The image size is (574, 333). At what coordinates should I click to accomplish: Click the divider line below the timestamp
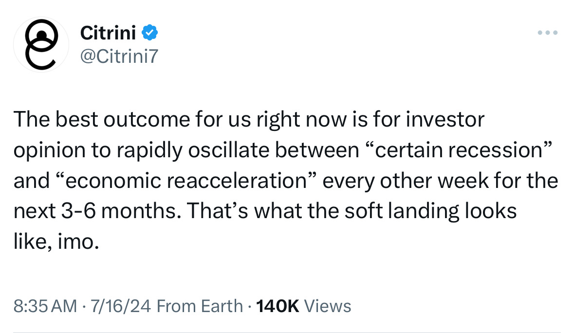click(x=287, y=332)
